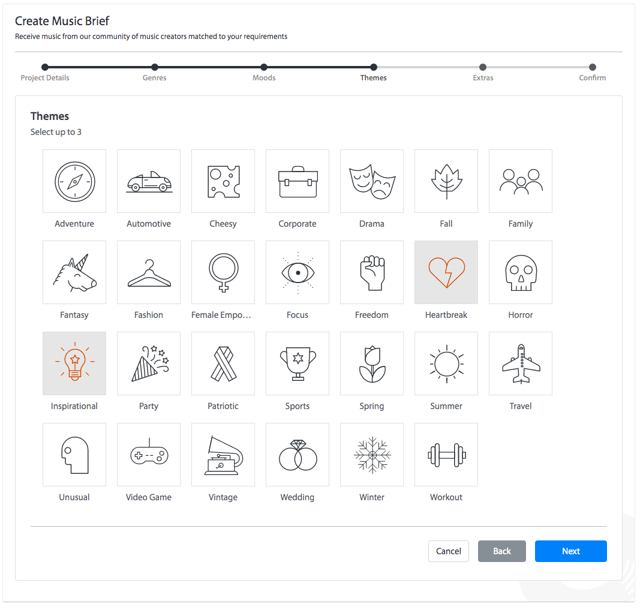
Task: Skip to the Extras step
Action: 483,77
